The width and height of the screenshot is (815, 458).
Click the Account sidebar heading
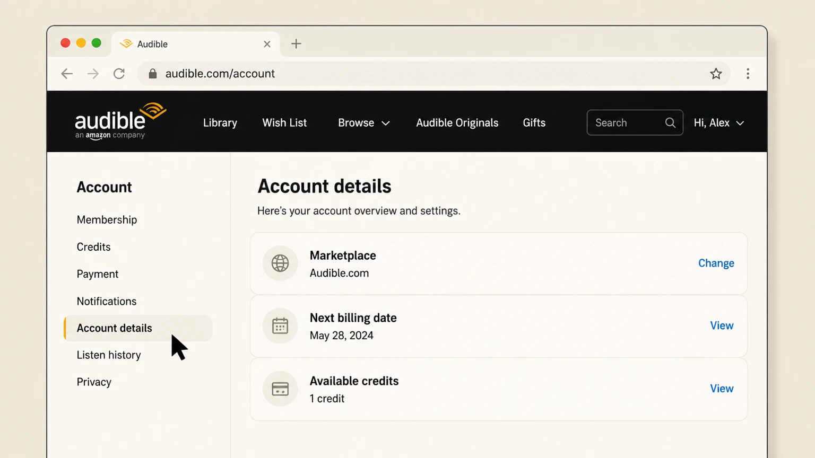(104, 187)
